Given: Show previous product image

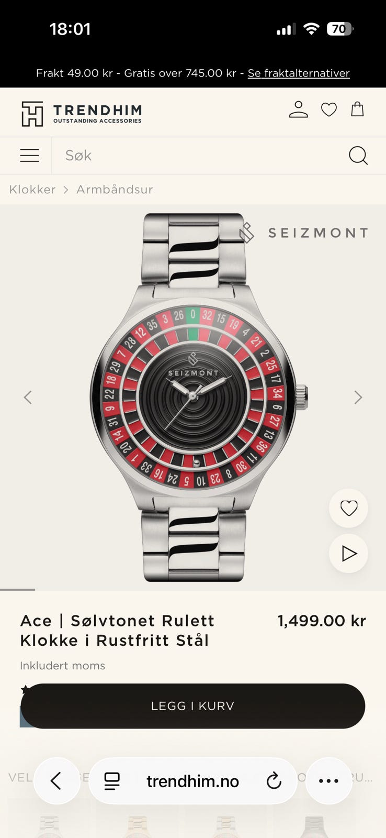Looking at the screenshot, I should pyautogui.click(x=28, y=398).
